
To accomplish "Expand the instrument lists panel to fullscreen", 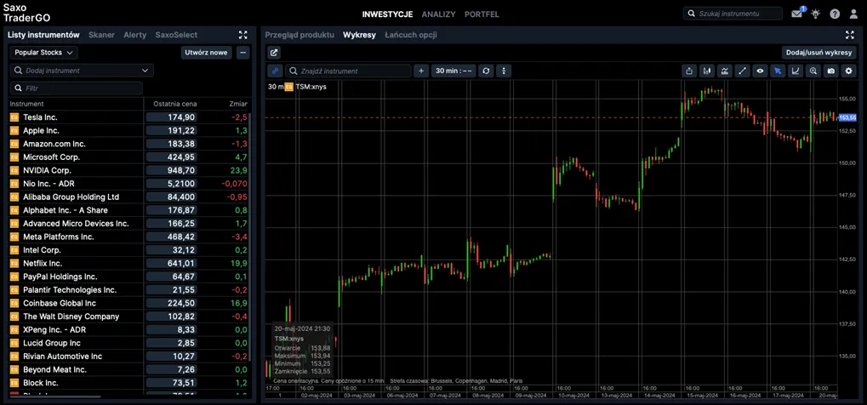I will click(242, 35).
